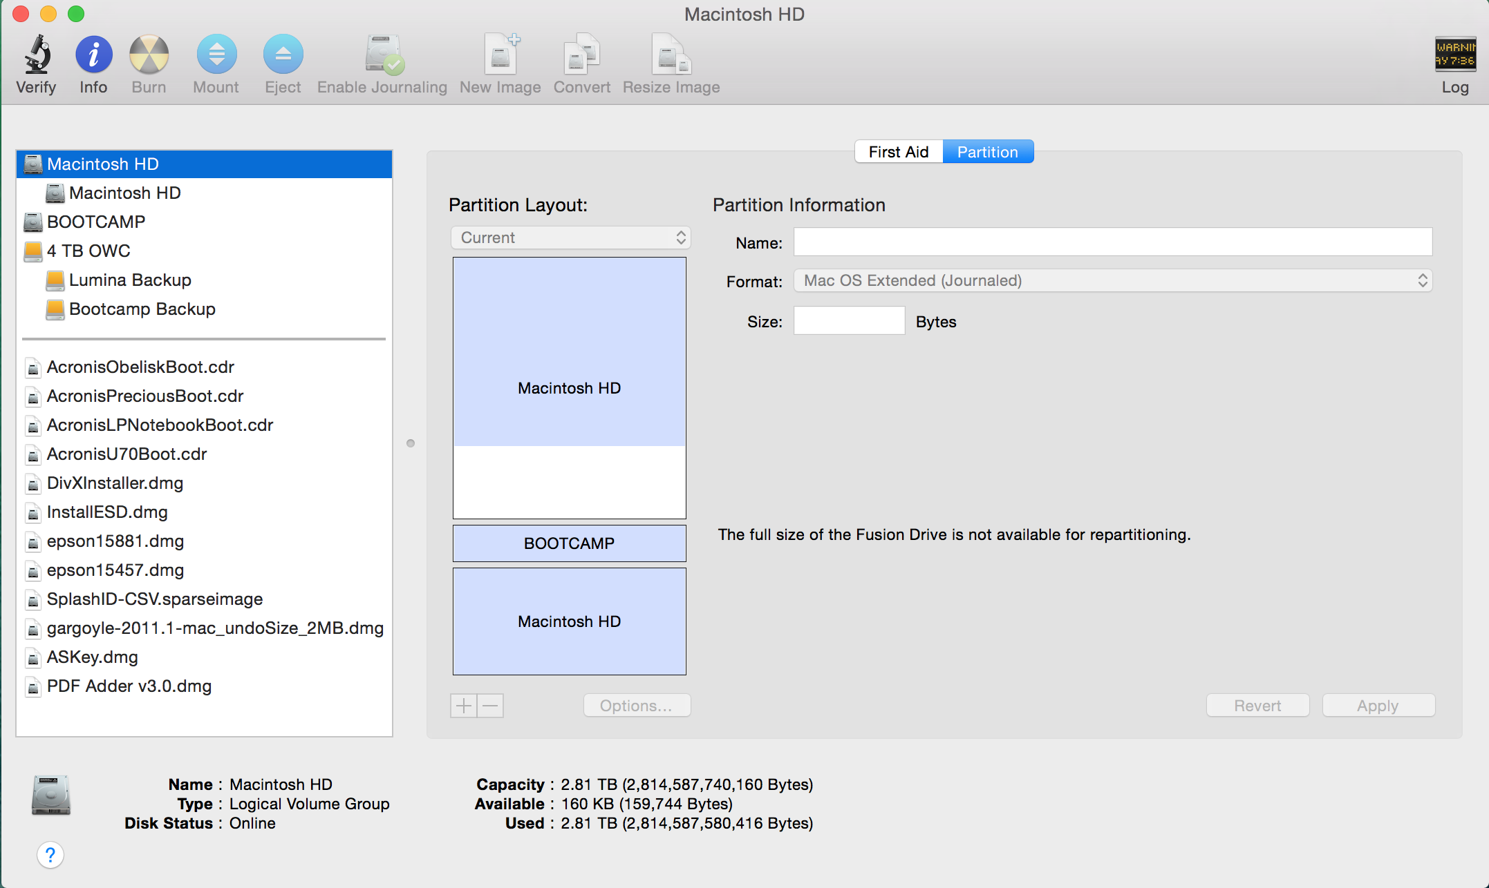Open the Log viewer icon

[x=1454, y=55]
